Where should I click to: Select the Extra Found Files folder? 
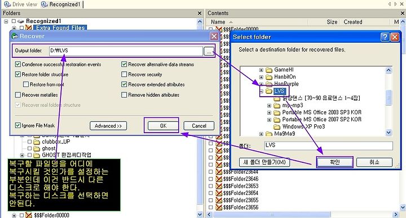point(60,28)
